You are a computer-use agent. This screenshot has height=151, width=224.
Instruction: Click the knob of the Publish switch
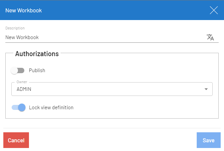click(14, 70)
